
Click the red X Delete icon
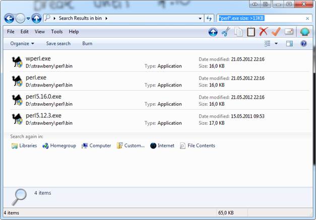263,32
